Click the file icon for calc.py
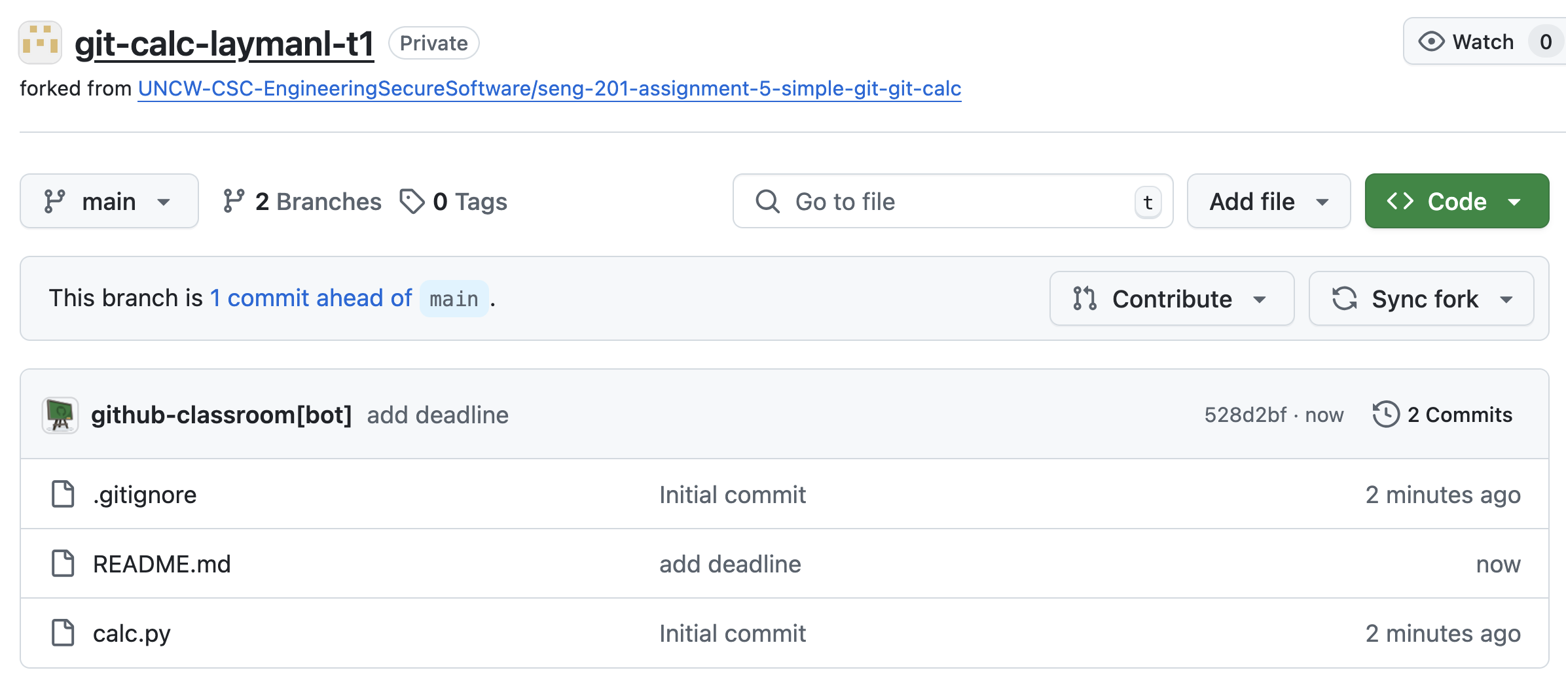 click(63, 633)
